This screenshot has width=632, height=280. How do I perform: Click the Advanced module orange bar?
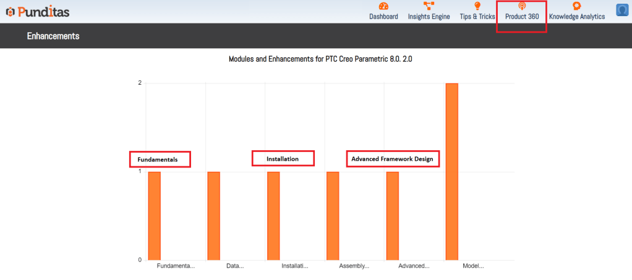point(393,216)
